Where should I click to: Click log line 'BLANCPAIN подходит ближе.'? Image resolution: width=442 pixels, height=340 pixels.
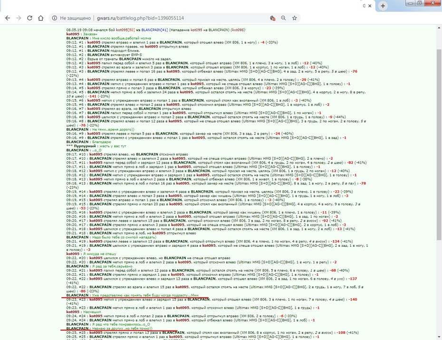(x=103, y=51)
